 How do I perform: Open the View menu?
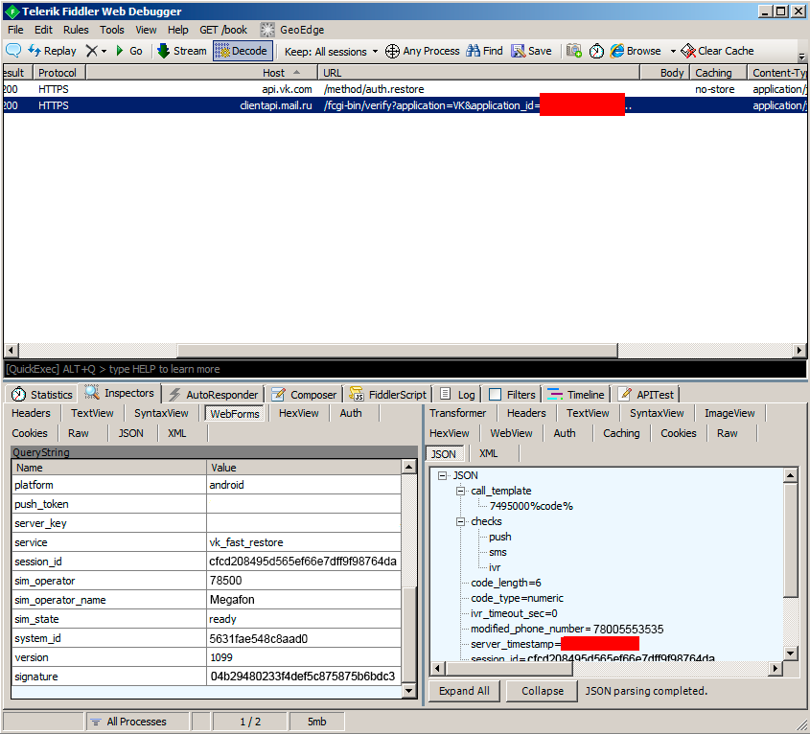pyautogui.click(x=147, y=30)
